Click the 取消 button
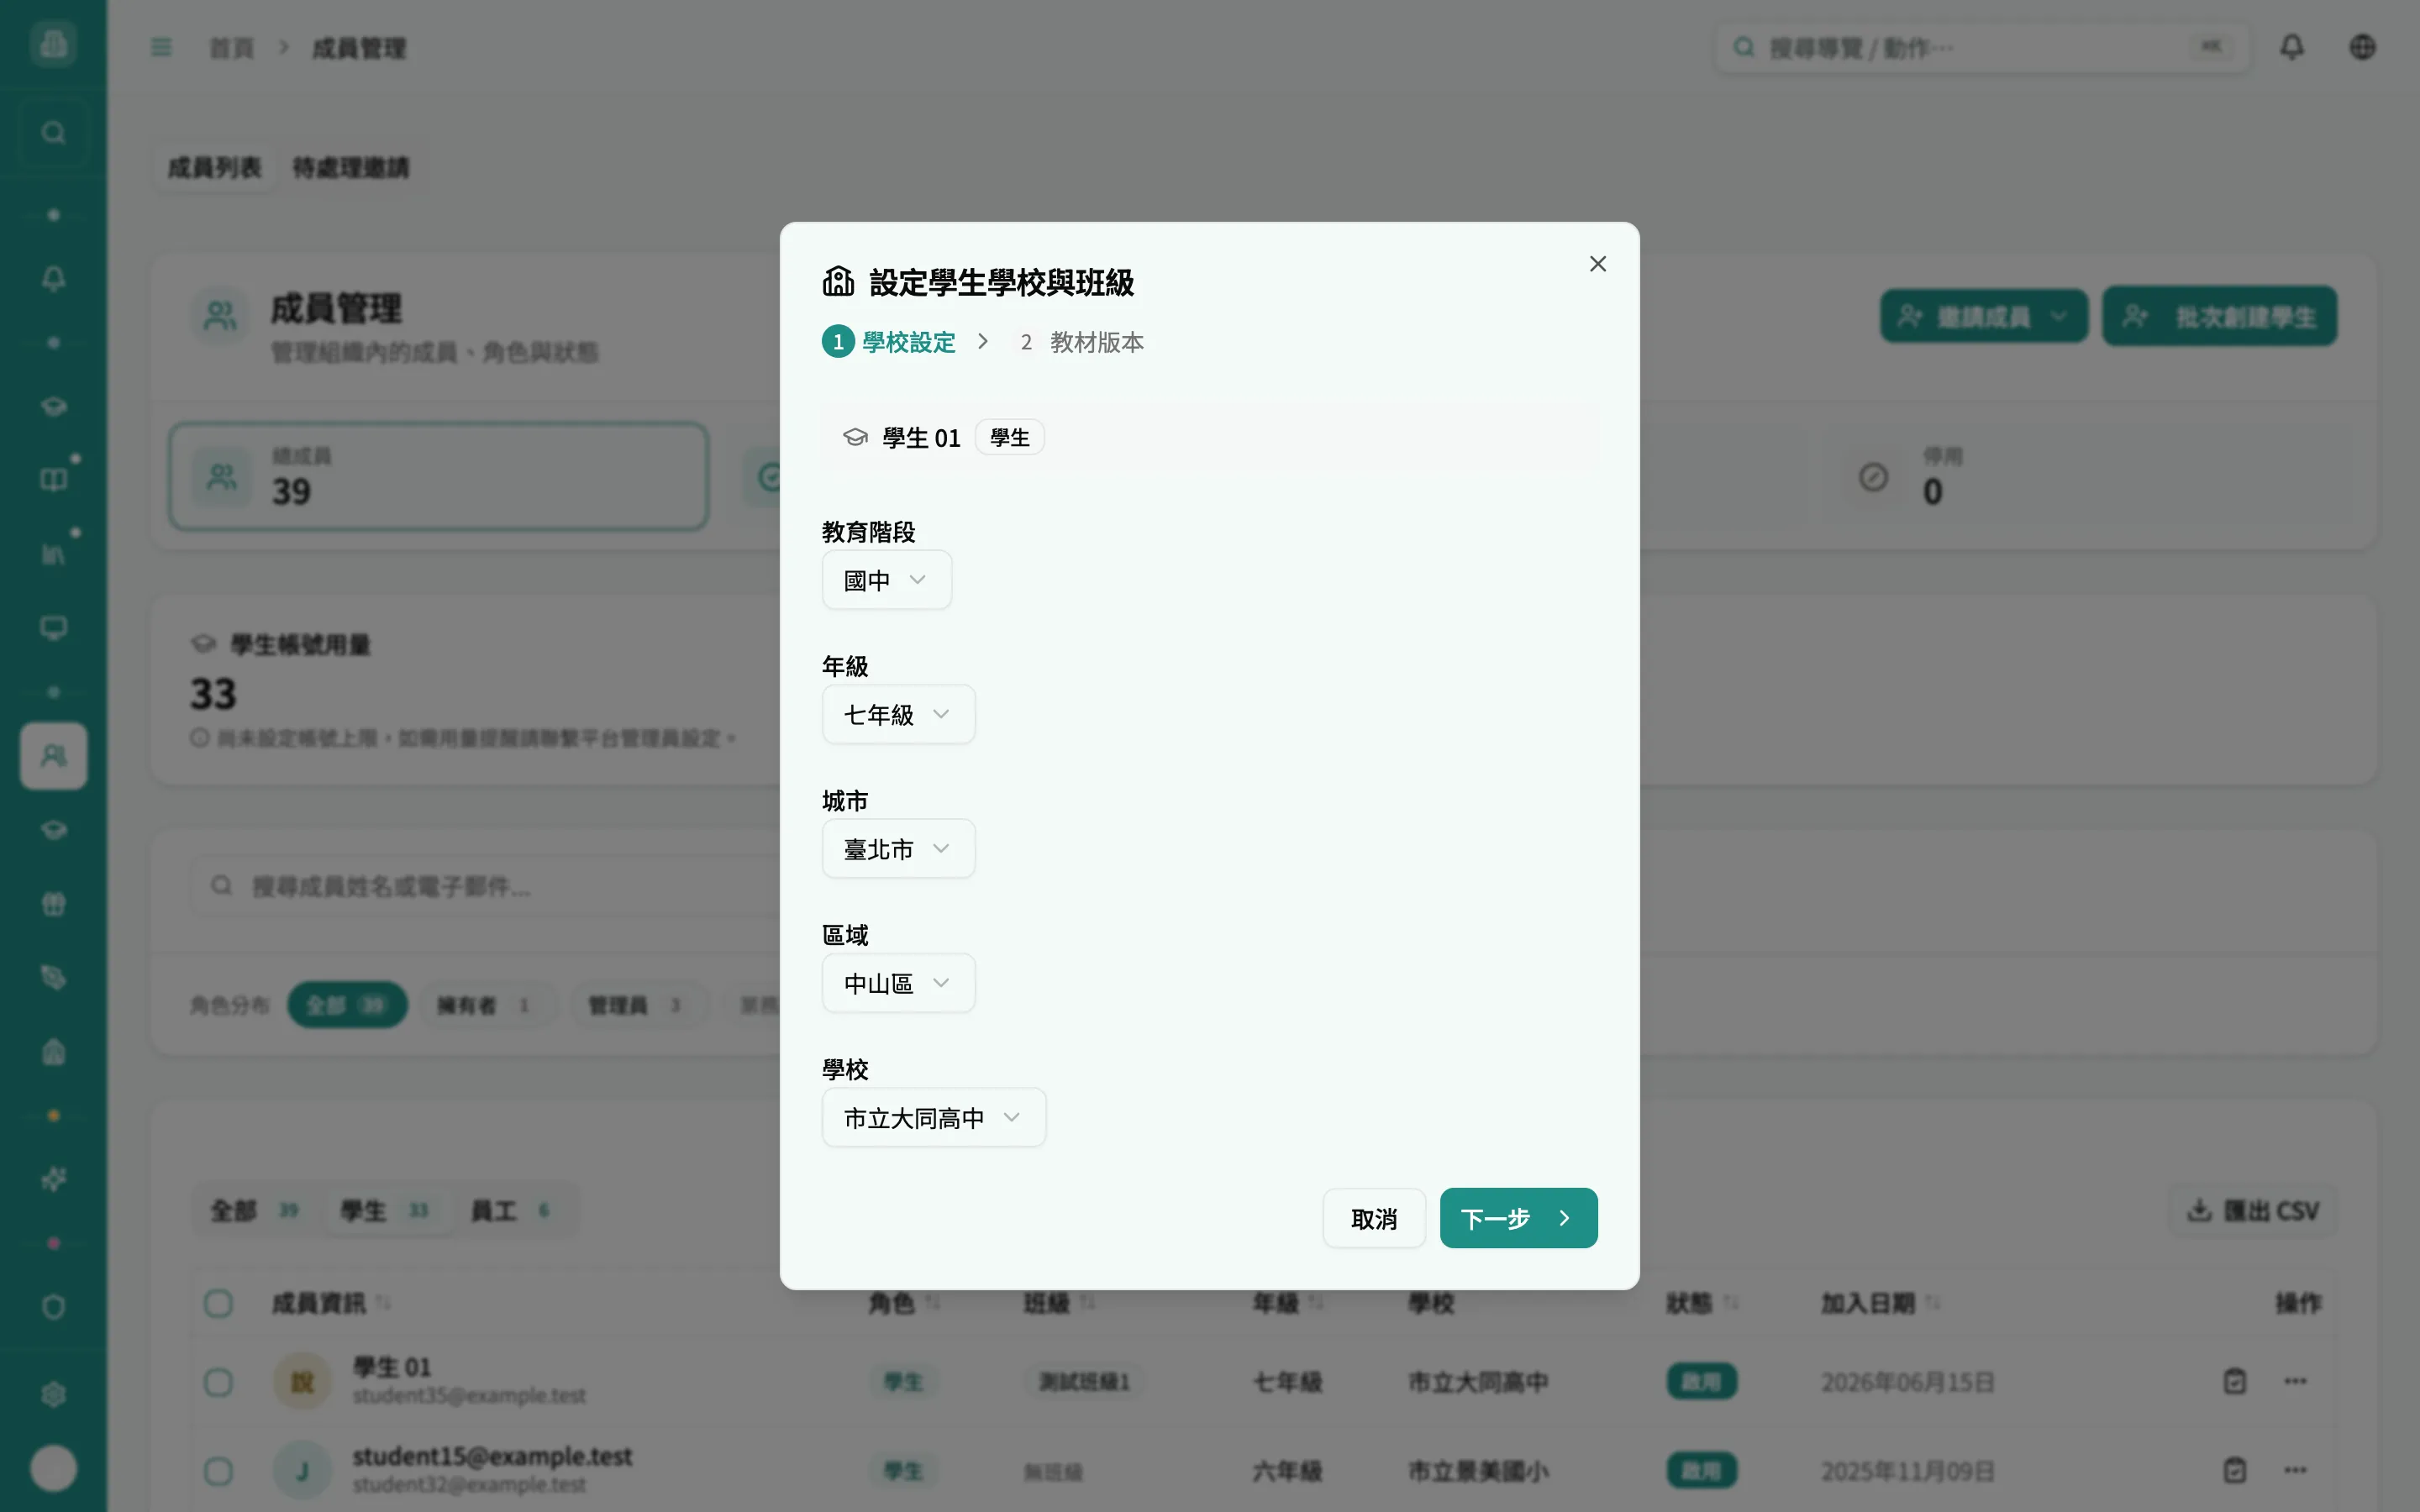Screen dimensions: 2420x1512 click(1374, 1218)
